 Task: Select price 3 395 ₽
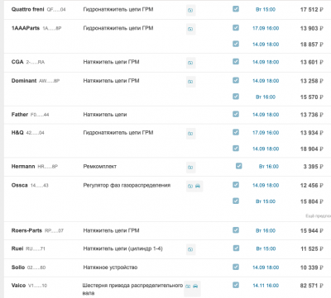point(314,167)
